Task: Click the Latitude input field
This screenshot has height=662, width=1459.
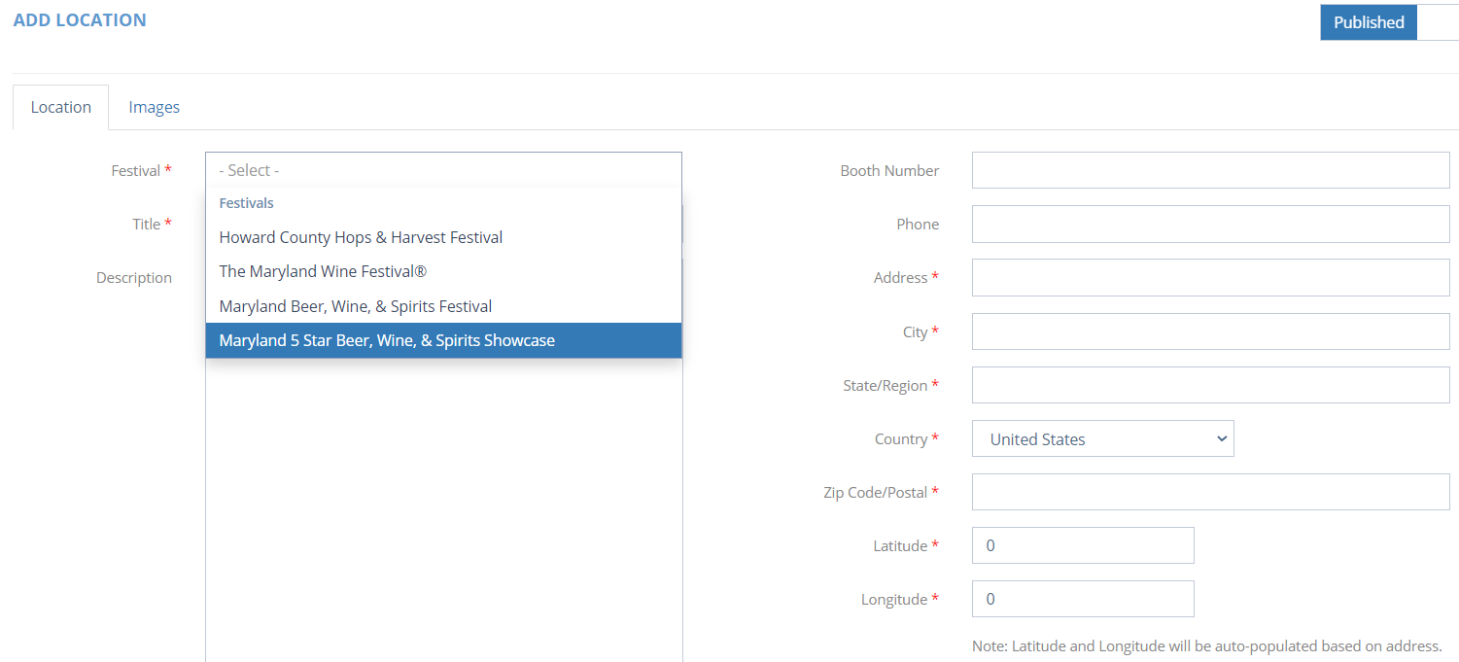Action: (x=1083, y=545)
